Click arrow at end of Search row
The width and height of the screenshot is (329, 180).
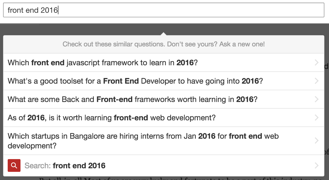[317, 166]
